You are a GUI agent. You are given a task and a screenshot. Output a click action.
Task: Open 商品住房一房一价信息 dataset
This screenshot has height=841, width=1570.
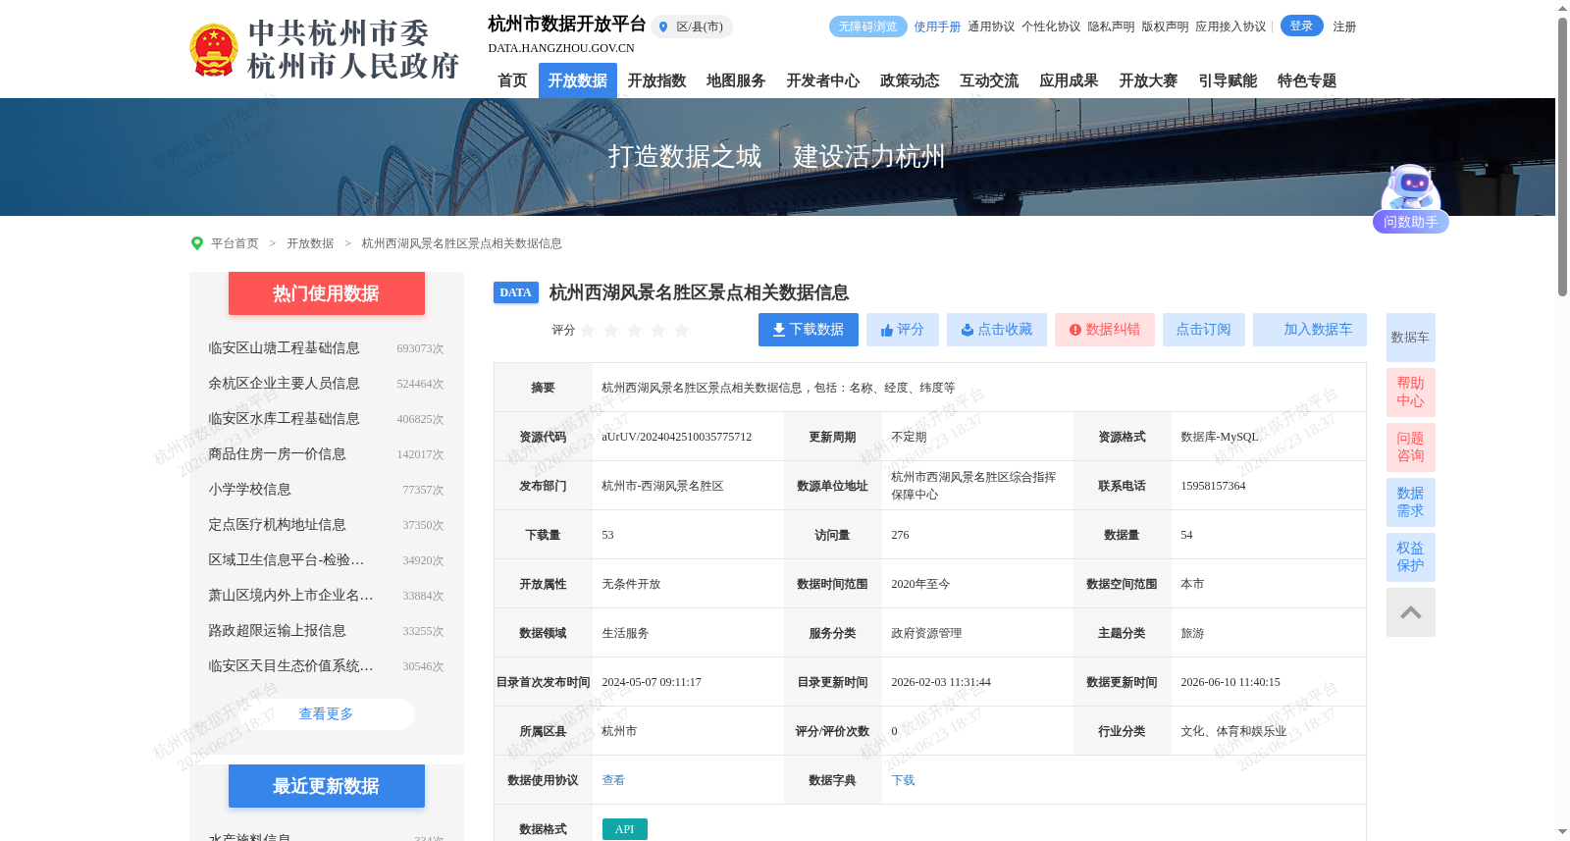pyautogui.click(x=277, y=454)
